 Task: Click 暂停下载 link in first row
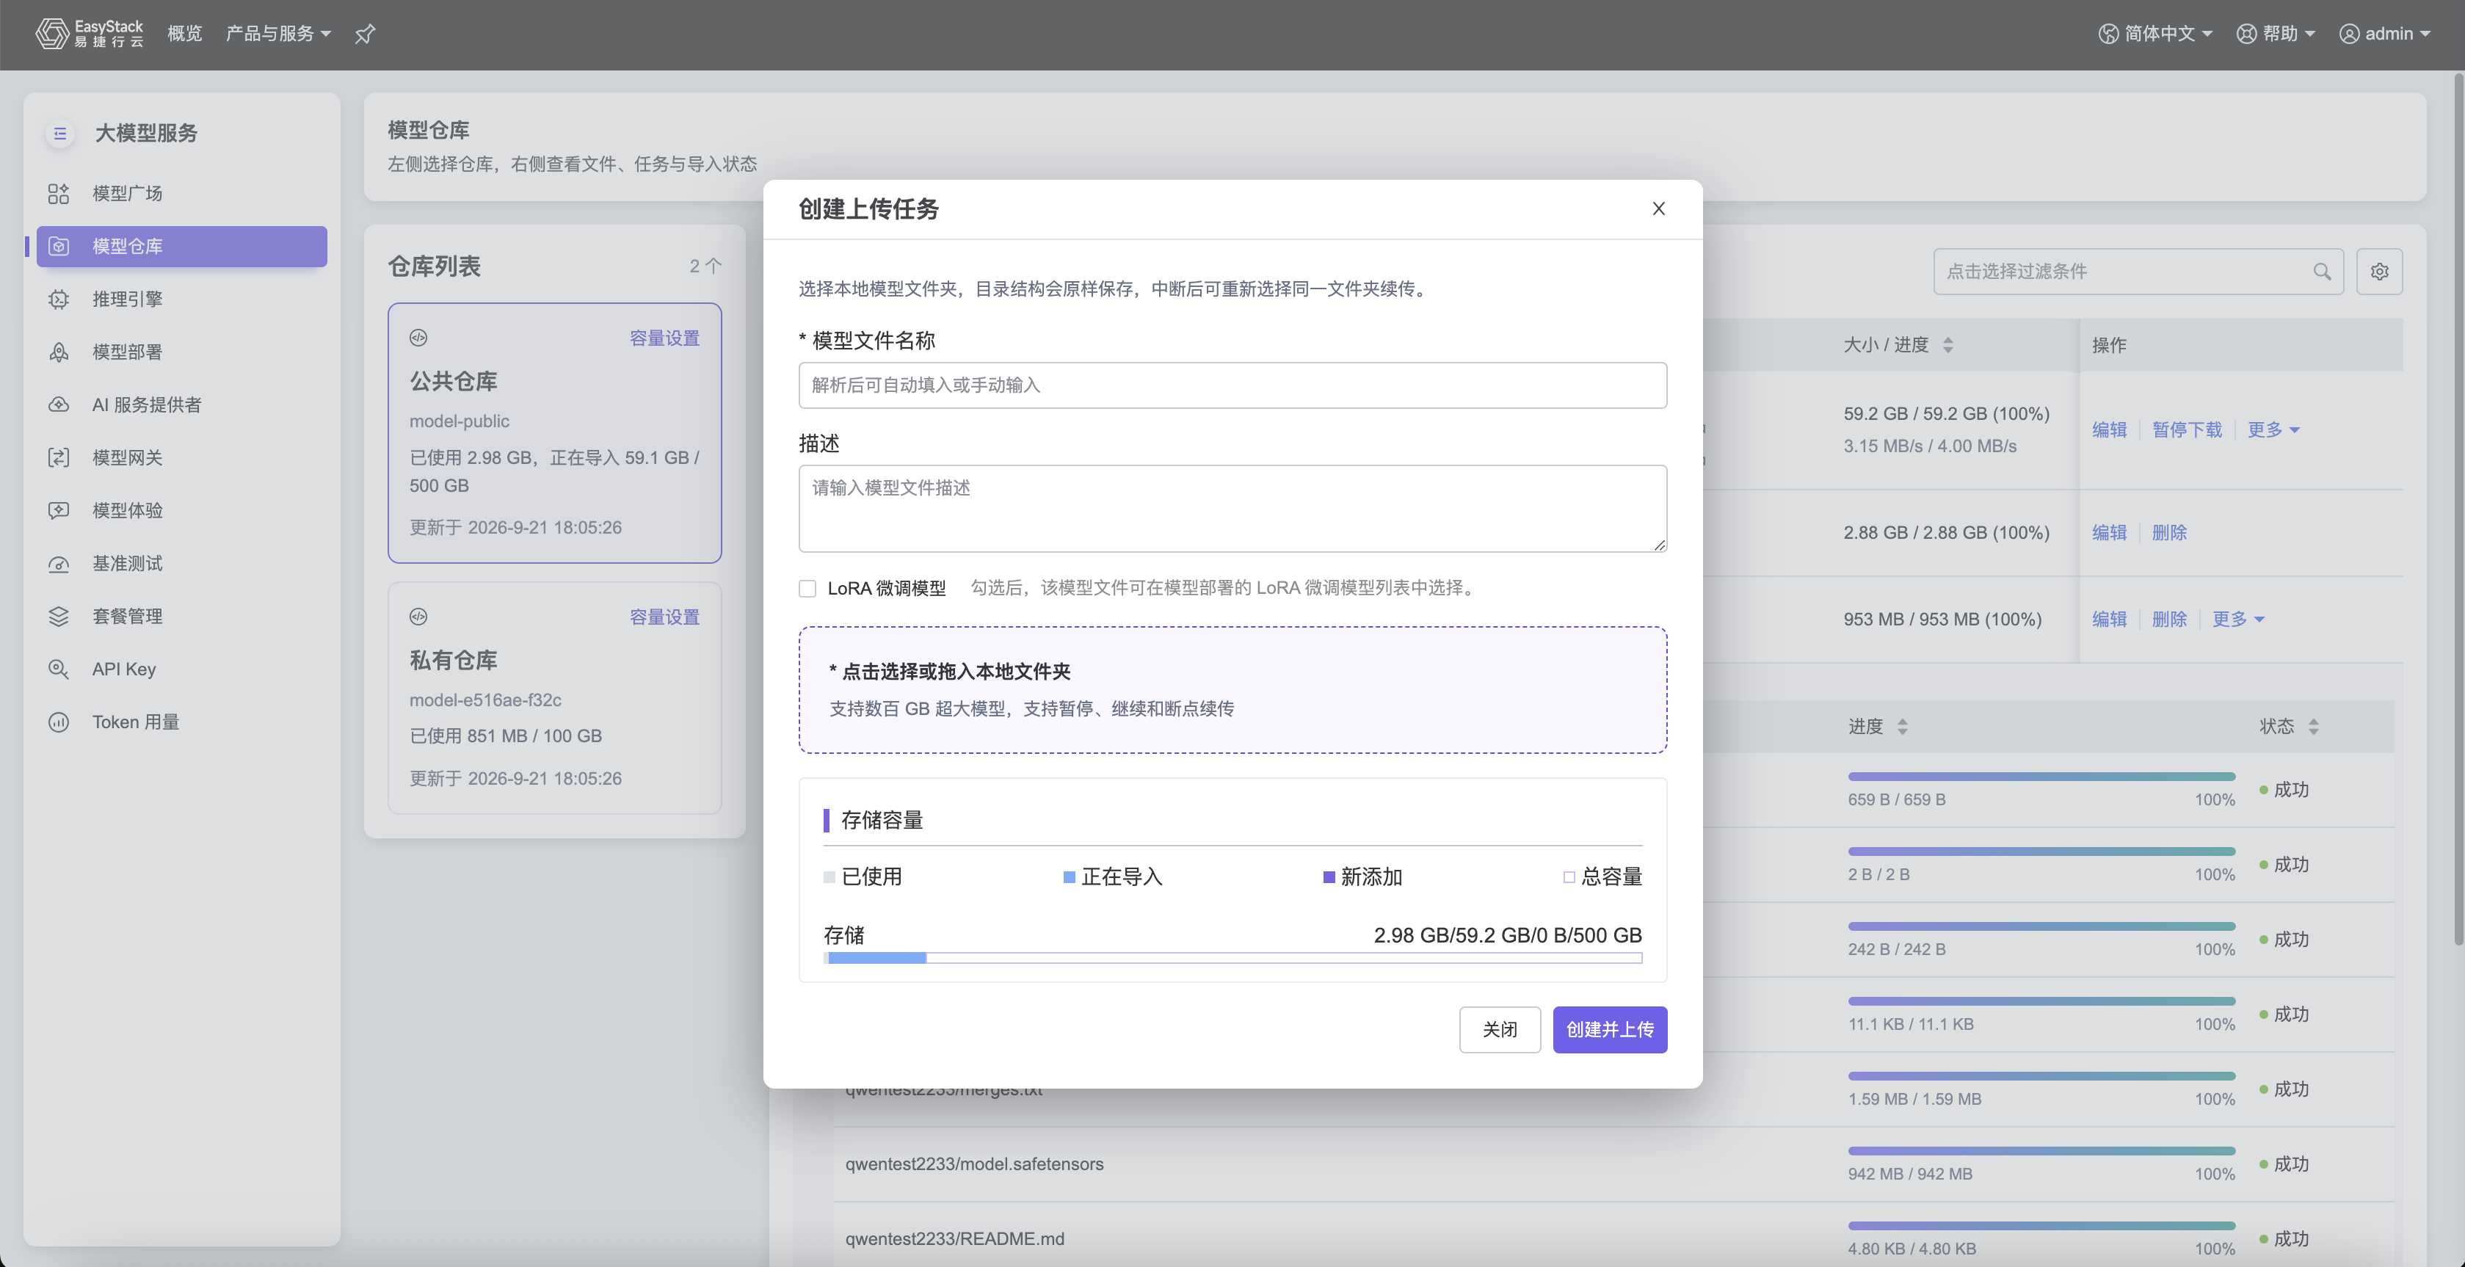coord(2187,429)
